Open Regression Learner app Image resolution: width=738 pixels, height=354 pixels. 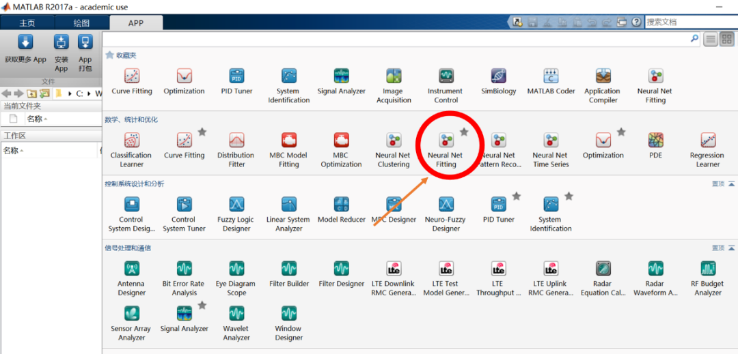point(708,150)
